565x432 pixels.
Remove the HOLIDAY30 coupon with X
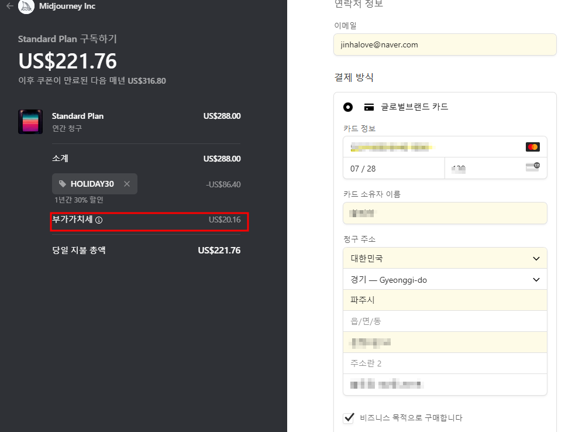point(127,184)
